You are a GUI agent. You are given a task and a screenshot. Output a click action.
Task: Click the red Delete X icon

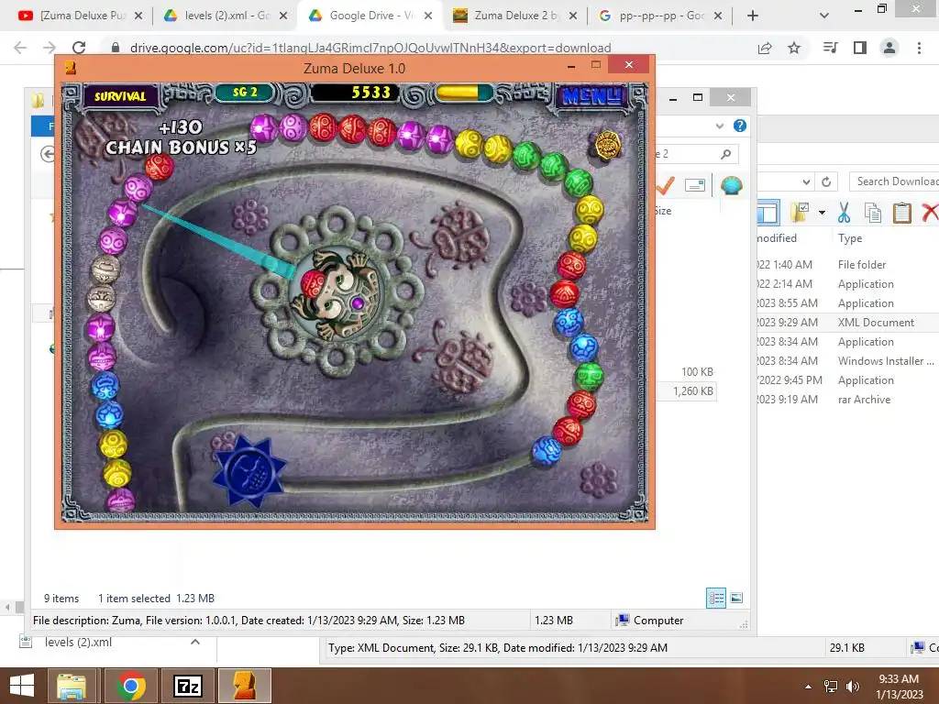click(930, 212)
